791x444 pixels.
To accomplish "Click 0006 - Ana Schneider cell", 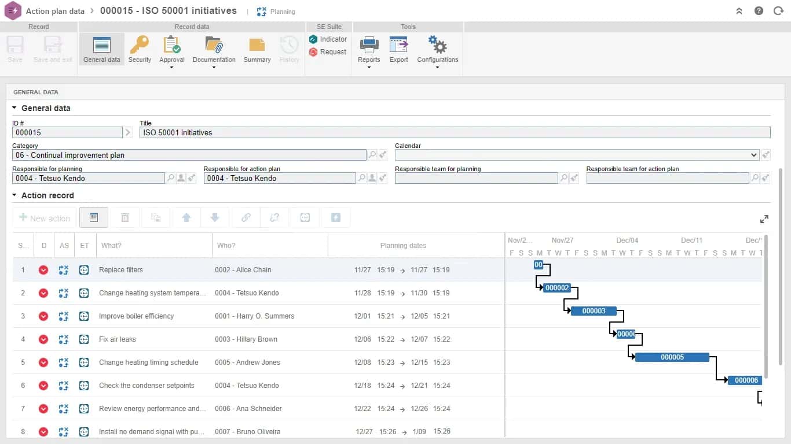I will click(x=248, y=409).
